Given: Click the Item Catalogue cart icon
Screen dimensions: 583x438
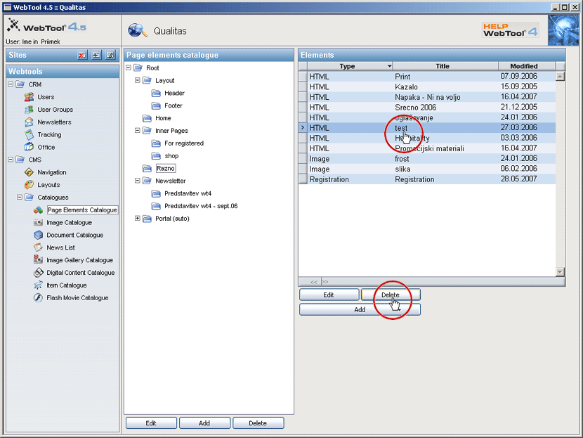Looking at the screenshot, I should 39,285.
